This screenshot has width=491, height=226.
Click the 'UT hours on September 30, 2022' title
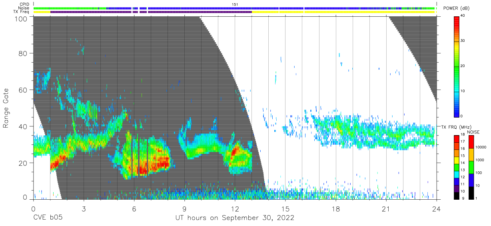click(x=235, y=218)
